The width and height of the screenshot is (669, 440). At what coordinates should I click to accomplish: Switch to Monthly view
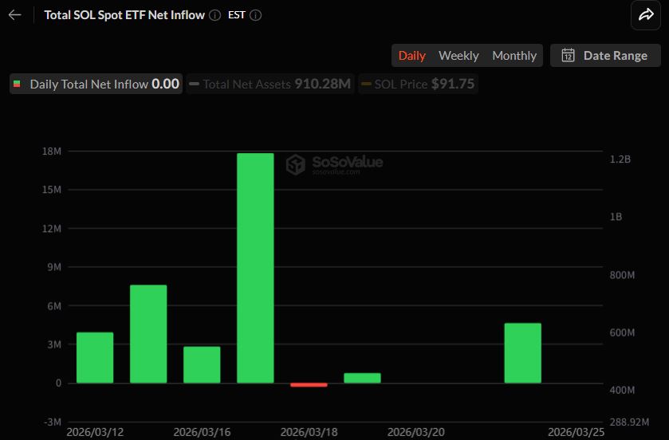tap(514, 55)
